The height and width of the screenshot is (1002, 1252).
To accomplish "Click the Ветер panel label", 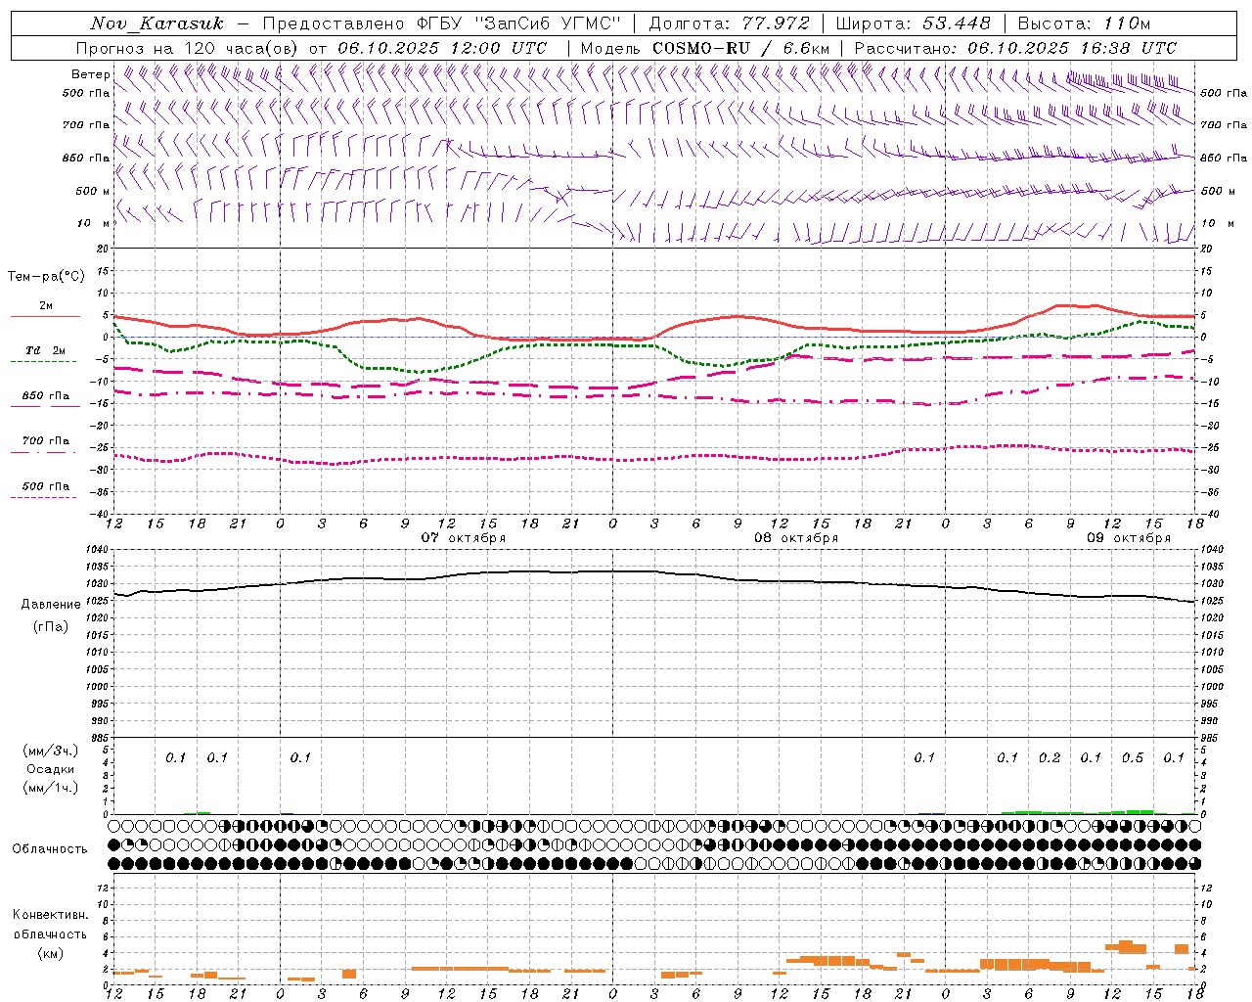I will tap(90, 74).
